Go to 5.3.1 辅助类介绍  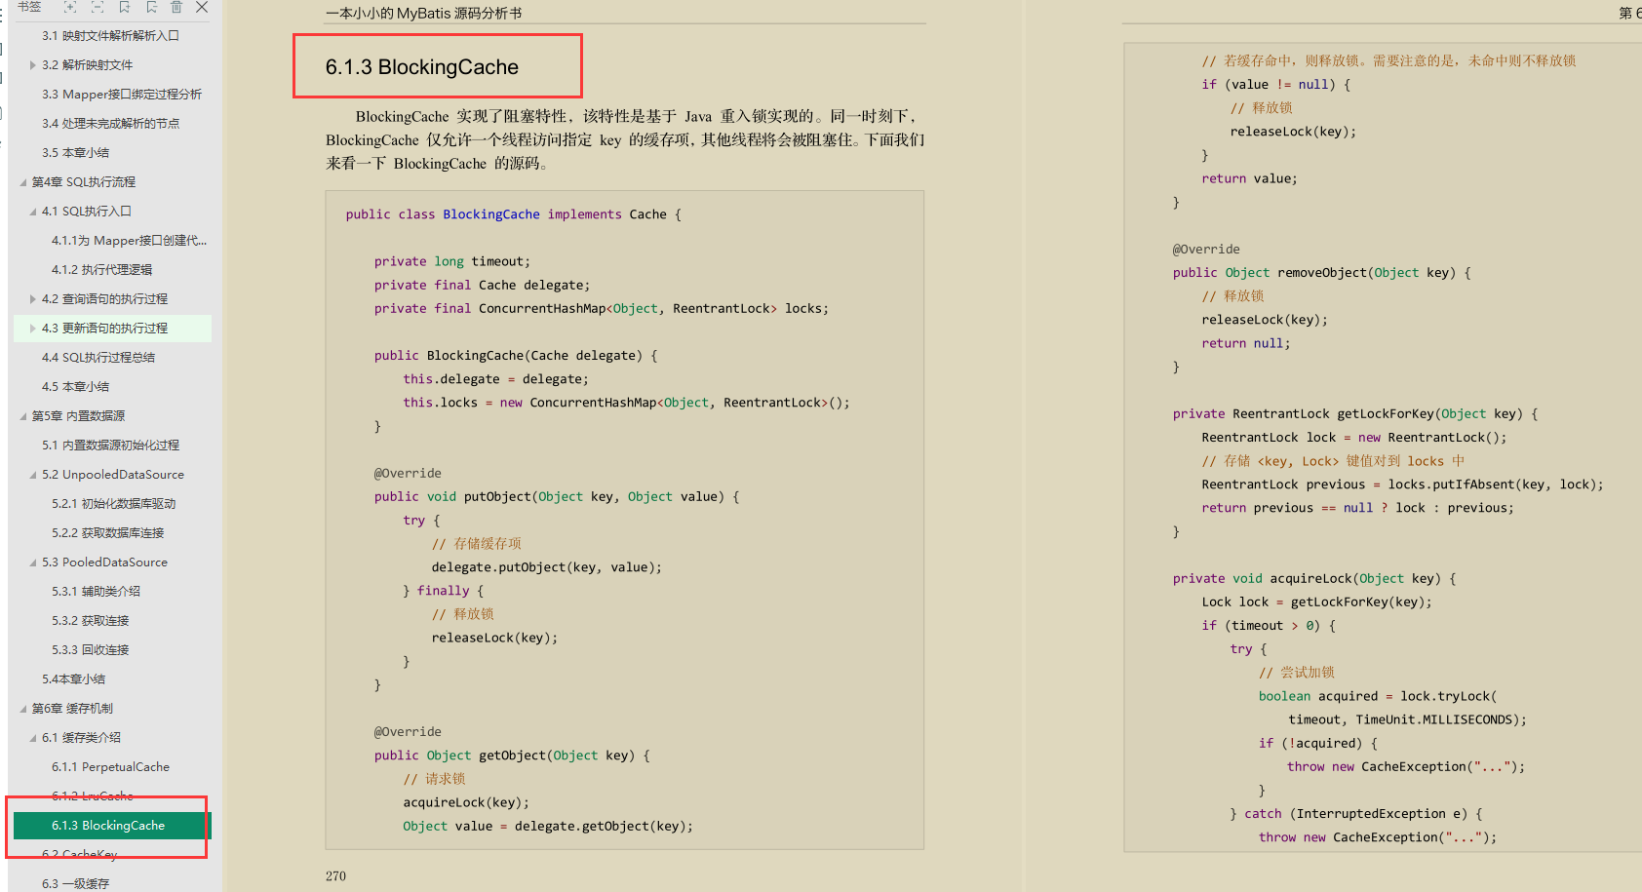[96, 592]
